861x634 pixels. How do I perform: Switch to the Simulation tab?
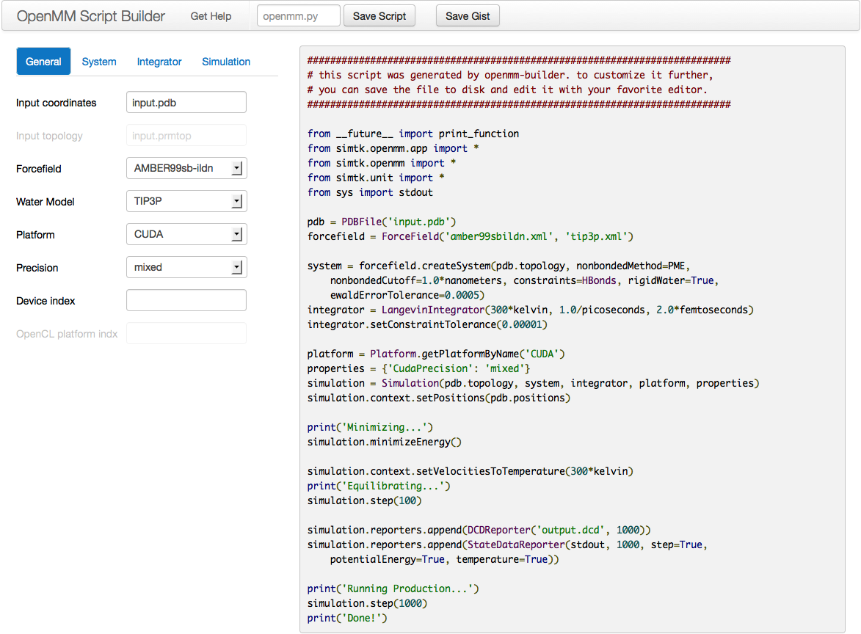[x=226, y=62]
